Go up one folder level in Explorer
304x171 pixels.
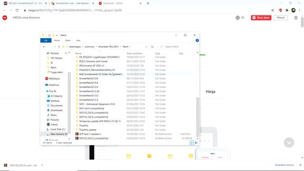(59, 47)
